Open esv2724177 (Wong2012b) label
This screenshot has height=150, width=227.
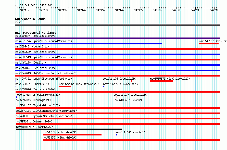click(130, 95)
